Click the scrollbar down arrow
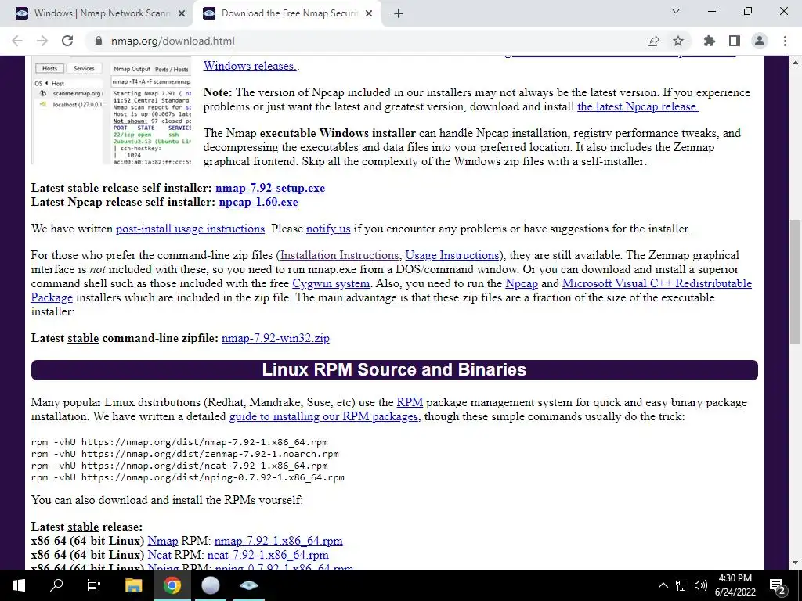The width and height of the screenshot is (802, 601). point(795,563)
